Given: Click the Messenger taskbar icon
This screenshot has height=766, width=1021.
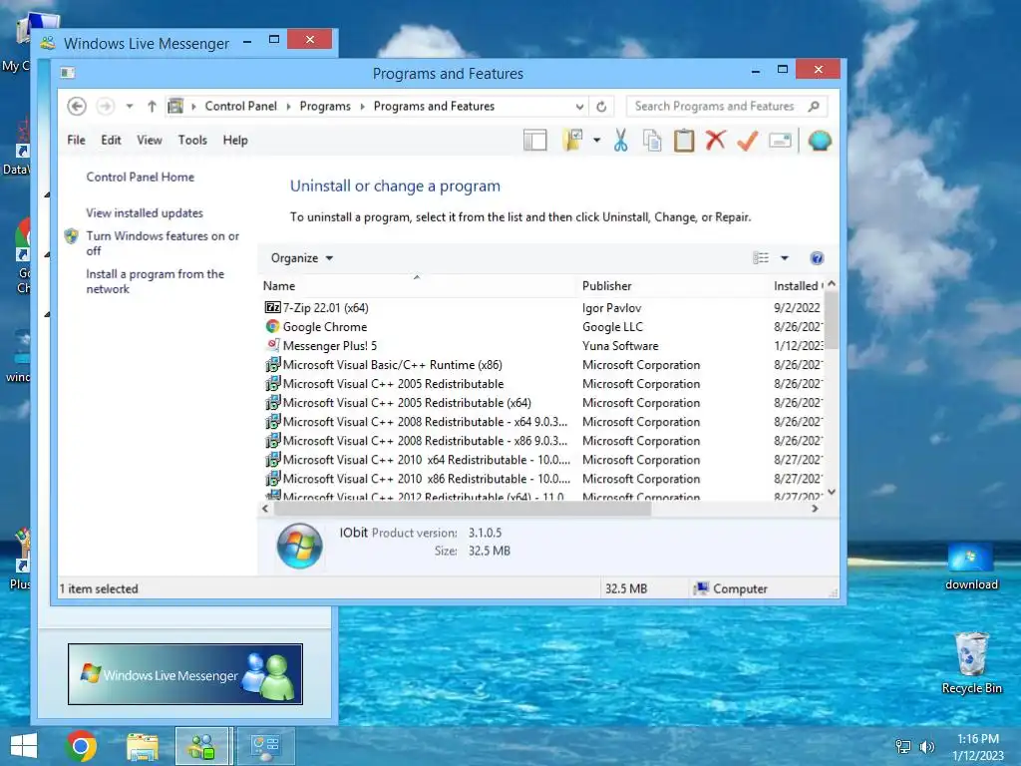Looking at the screenshot, I should coord(201,746).
